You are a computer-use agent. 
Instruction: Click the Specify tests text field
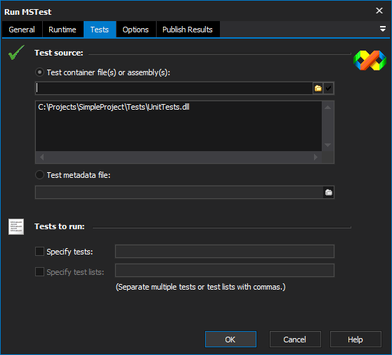click(225, 252)
